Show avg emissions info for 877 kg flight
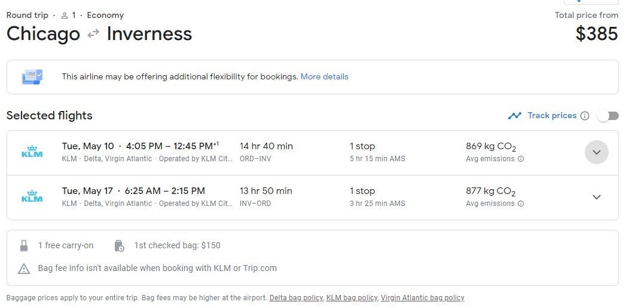Image resolution: width=632 pixels, height=308 pixels. [521, 204]
